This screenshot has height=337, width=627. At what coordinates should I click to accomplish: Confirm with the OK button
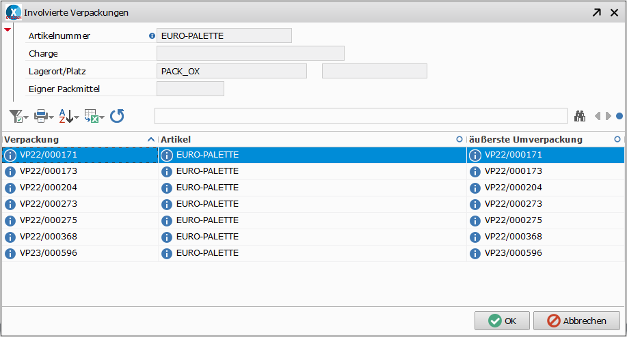502,321
